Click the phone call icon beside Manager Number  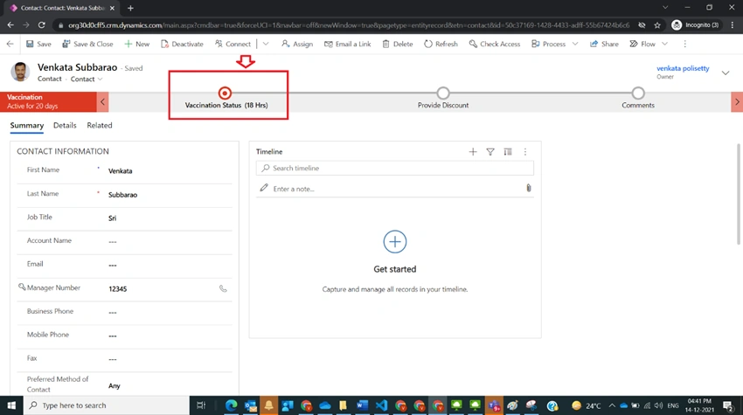coord(223,288)
